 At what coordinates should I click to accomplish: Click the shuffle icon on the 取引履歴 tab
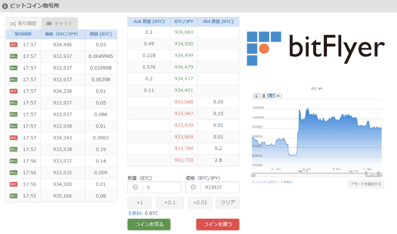(12, 24)
